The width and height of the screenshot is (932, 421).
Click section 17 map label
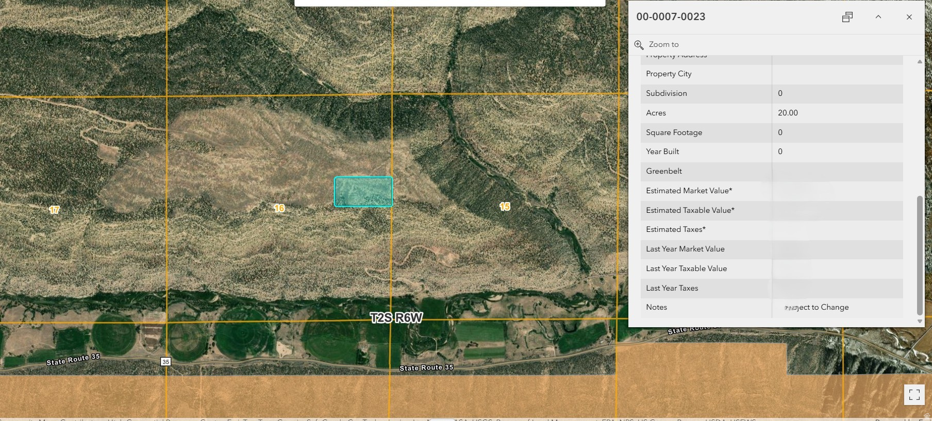click(54, 210)
